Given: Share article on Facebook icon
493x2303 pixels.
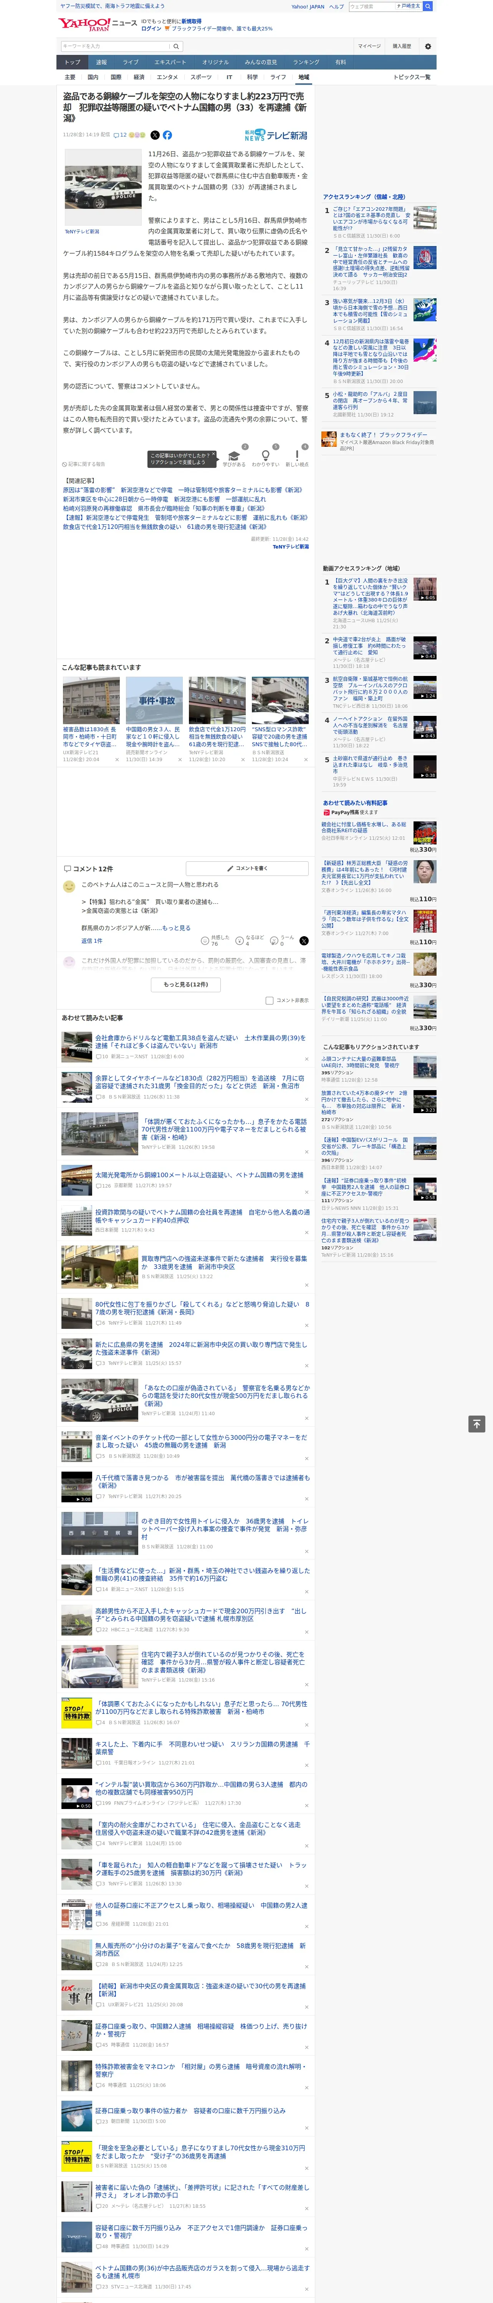Looking at the screenshot, I should tap(167, 135).
